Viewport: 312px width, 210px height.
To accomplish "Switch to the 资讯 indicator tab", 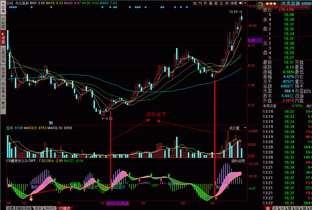I will point(38,208).
